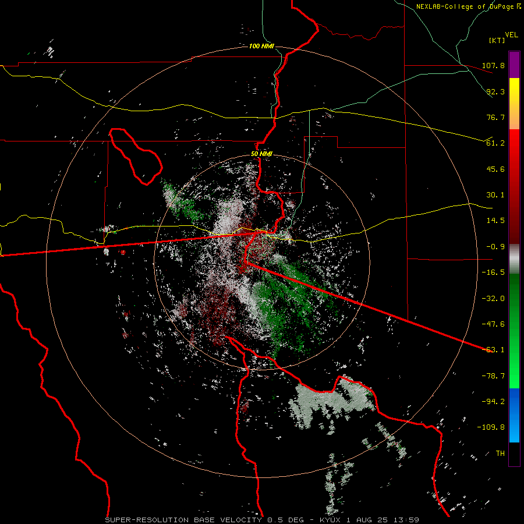Click the -109.8 velocity legend value
The width and height of the screenshot is (524, 524).
point(491,427)
